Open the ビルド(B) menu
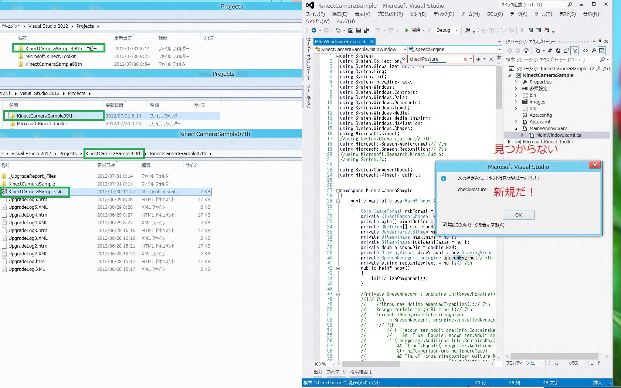This screenshot has height=388, width=621. click(418, 14)
